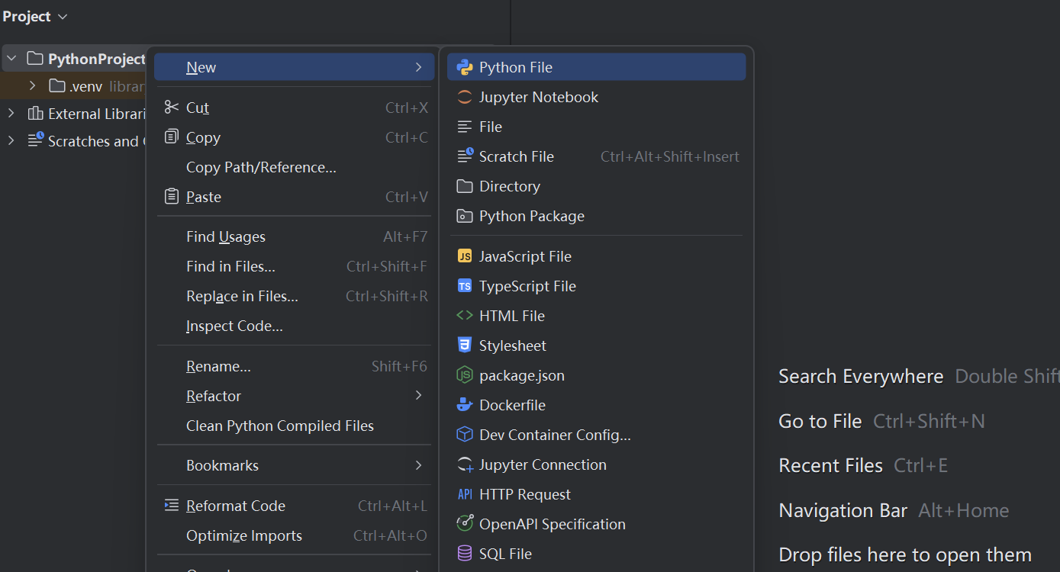1060x572 pixels.
Task: Click the TypeScript File TS icon
Action: click(464, 286)
